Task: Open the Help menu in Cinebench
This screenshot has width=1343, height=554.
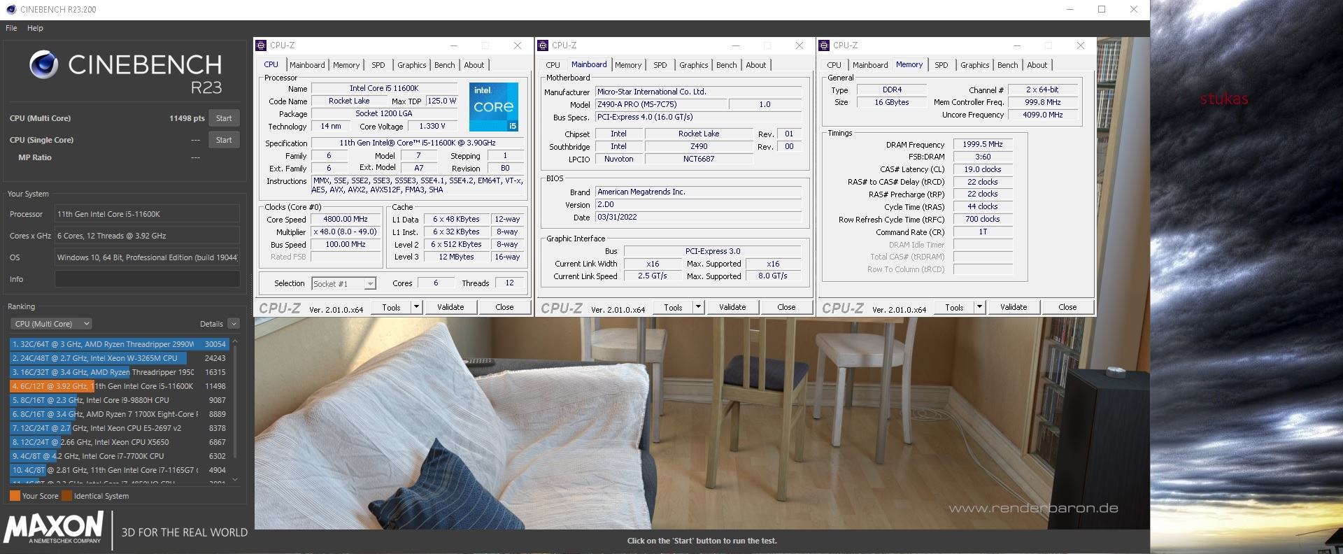Action: click(35, 28)
